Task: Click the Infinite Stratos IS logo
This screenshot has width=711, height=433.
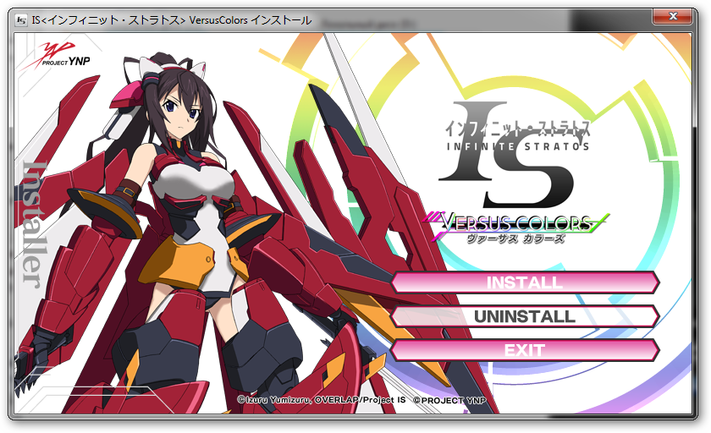Action: pos(515,154)
